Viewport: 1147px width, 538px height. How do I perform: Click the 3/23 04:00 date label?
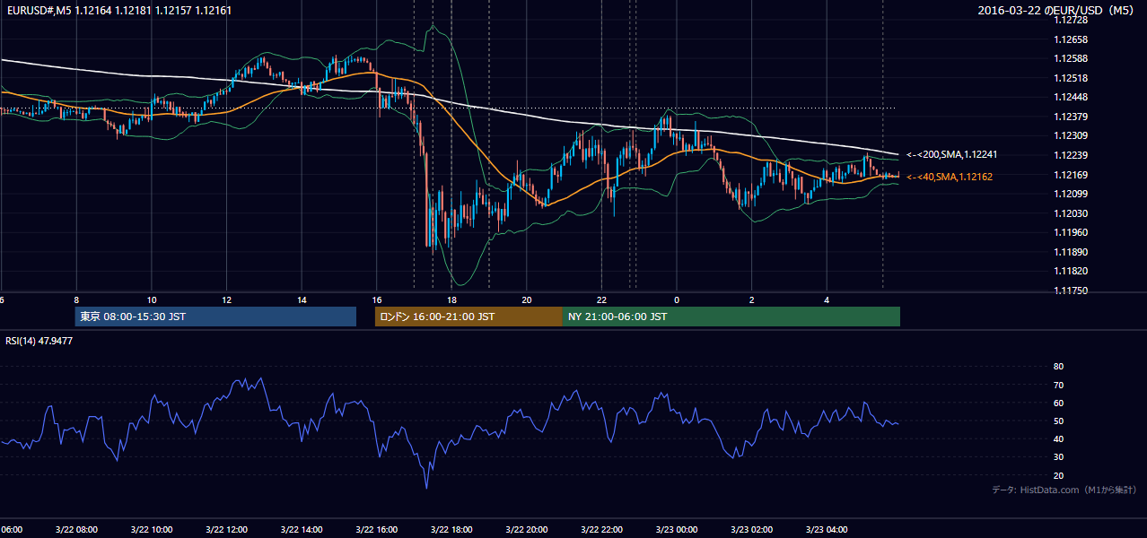(827, 530)
